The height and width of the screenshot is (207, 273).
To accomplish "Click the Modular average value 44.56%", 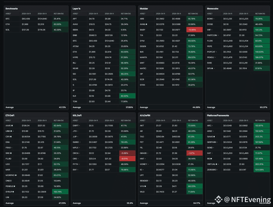I will tap(196, 107).
